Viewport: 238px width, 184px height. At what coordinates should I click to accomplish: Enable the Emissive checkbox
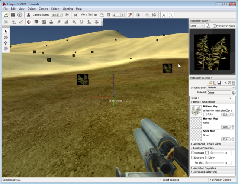[x=192, y=158]
